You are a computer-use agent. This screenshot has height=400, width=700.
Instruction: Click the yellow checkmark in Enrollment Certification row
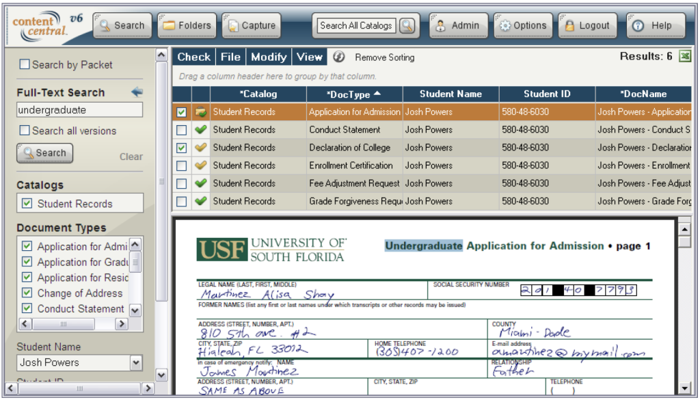point(201,165)
